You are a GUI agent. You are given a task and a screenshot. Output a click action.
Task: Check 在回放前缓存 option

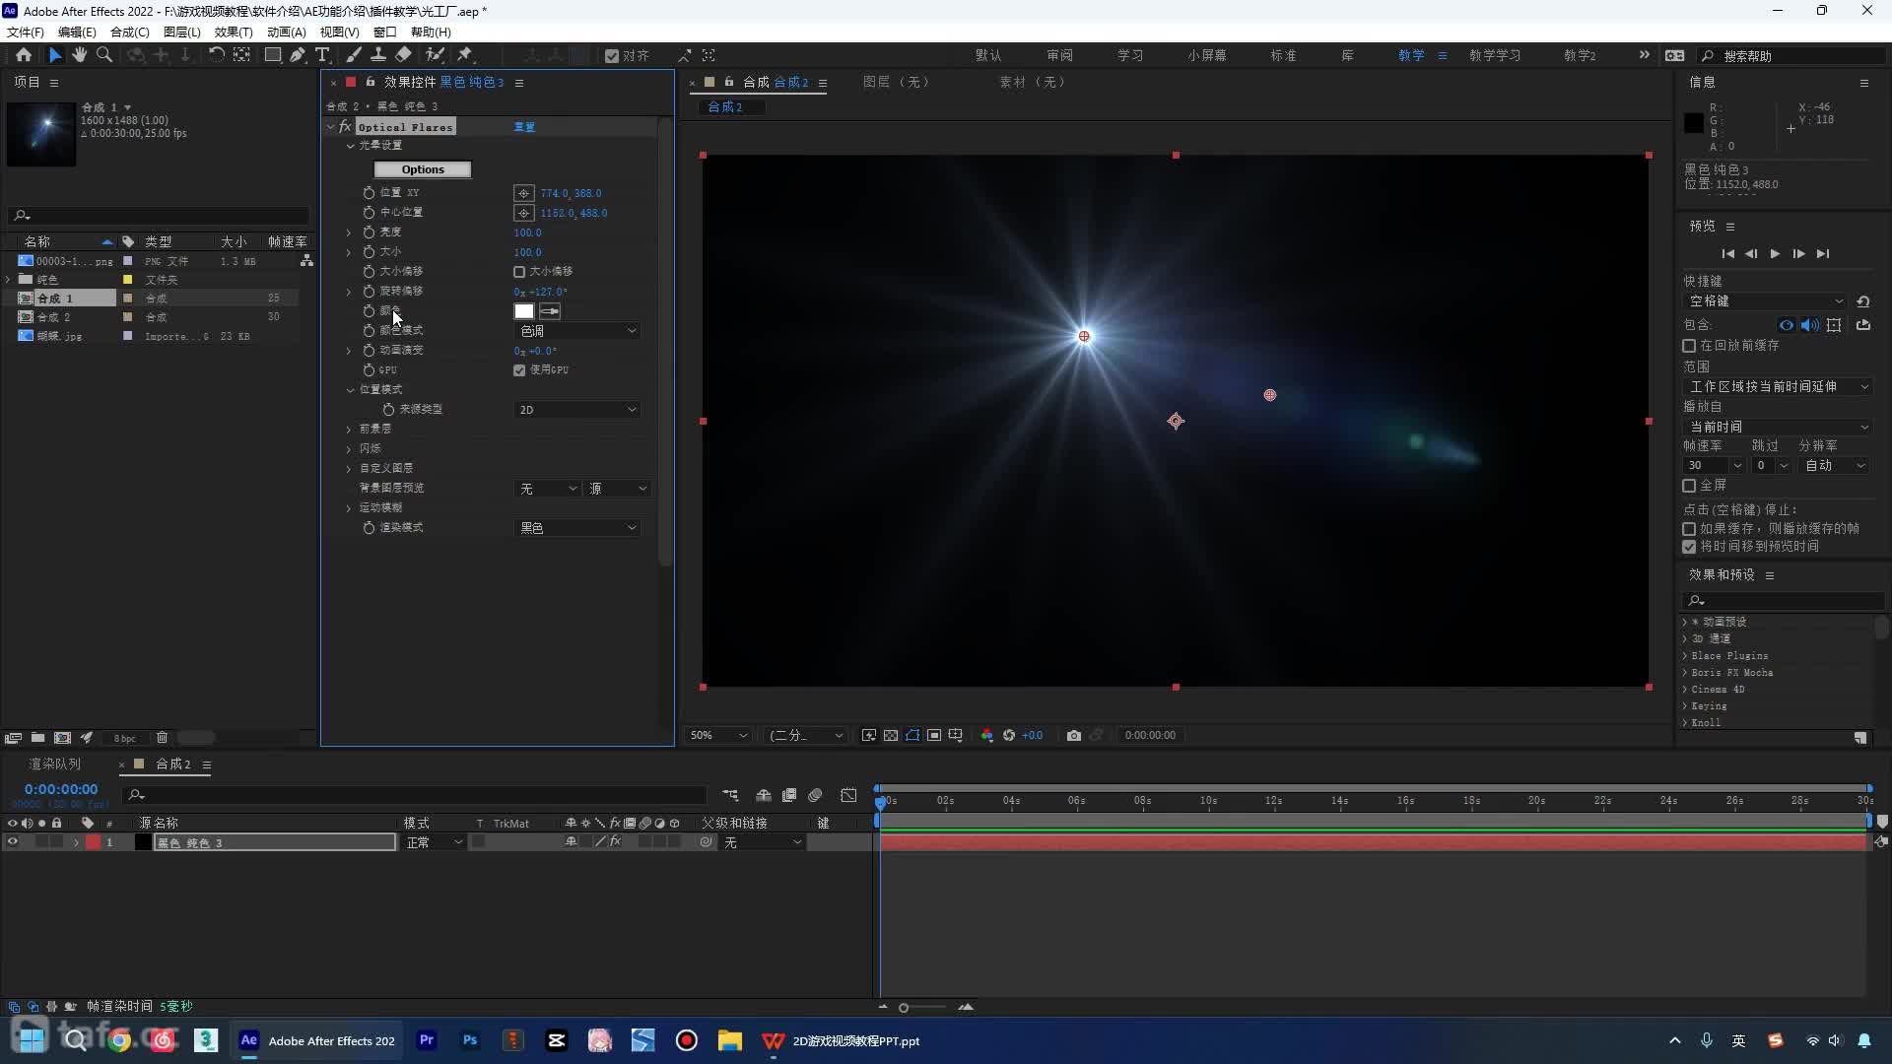[x=1689, y=346]
